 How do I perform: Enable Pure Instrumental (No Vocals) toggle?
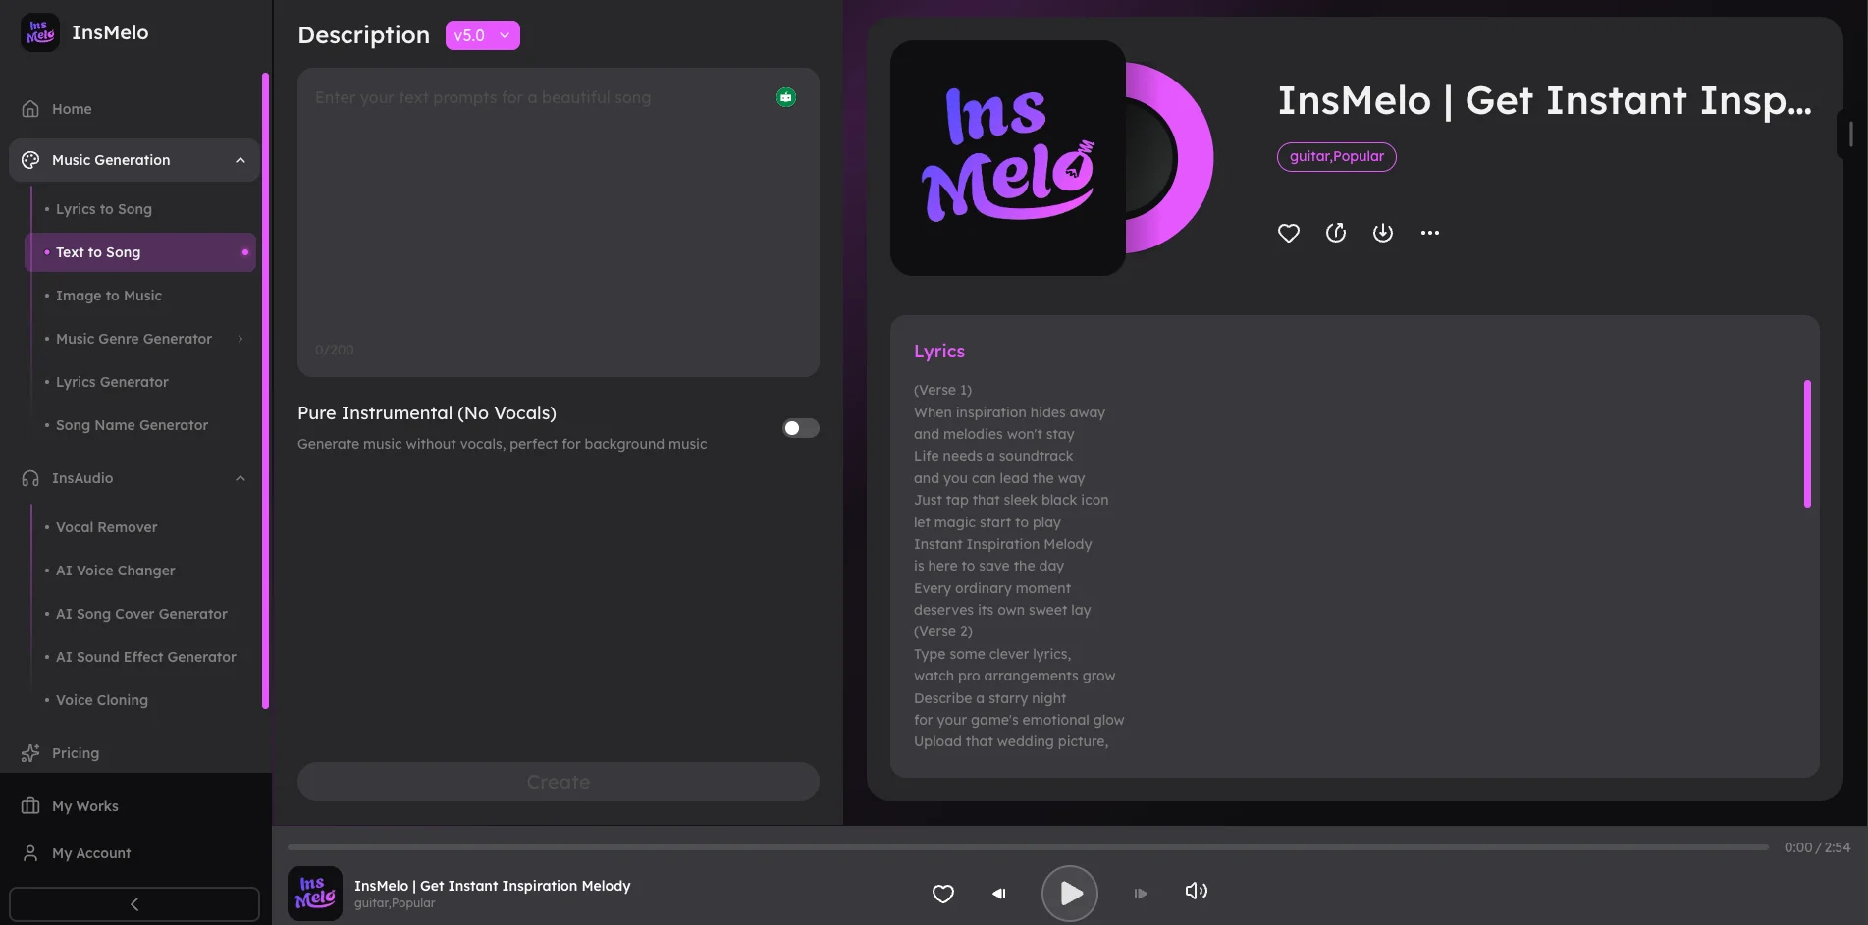pyautogui.click(x=800, y=428)
